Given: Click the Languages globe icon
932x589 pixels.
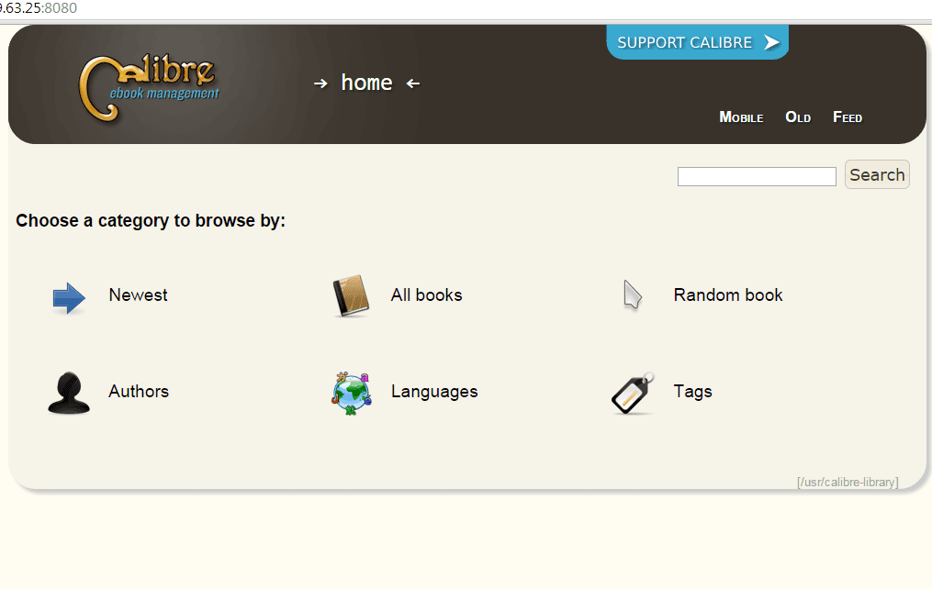Looking at the screenshot, I should (351, 394).
